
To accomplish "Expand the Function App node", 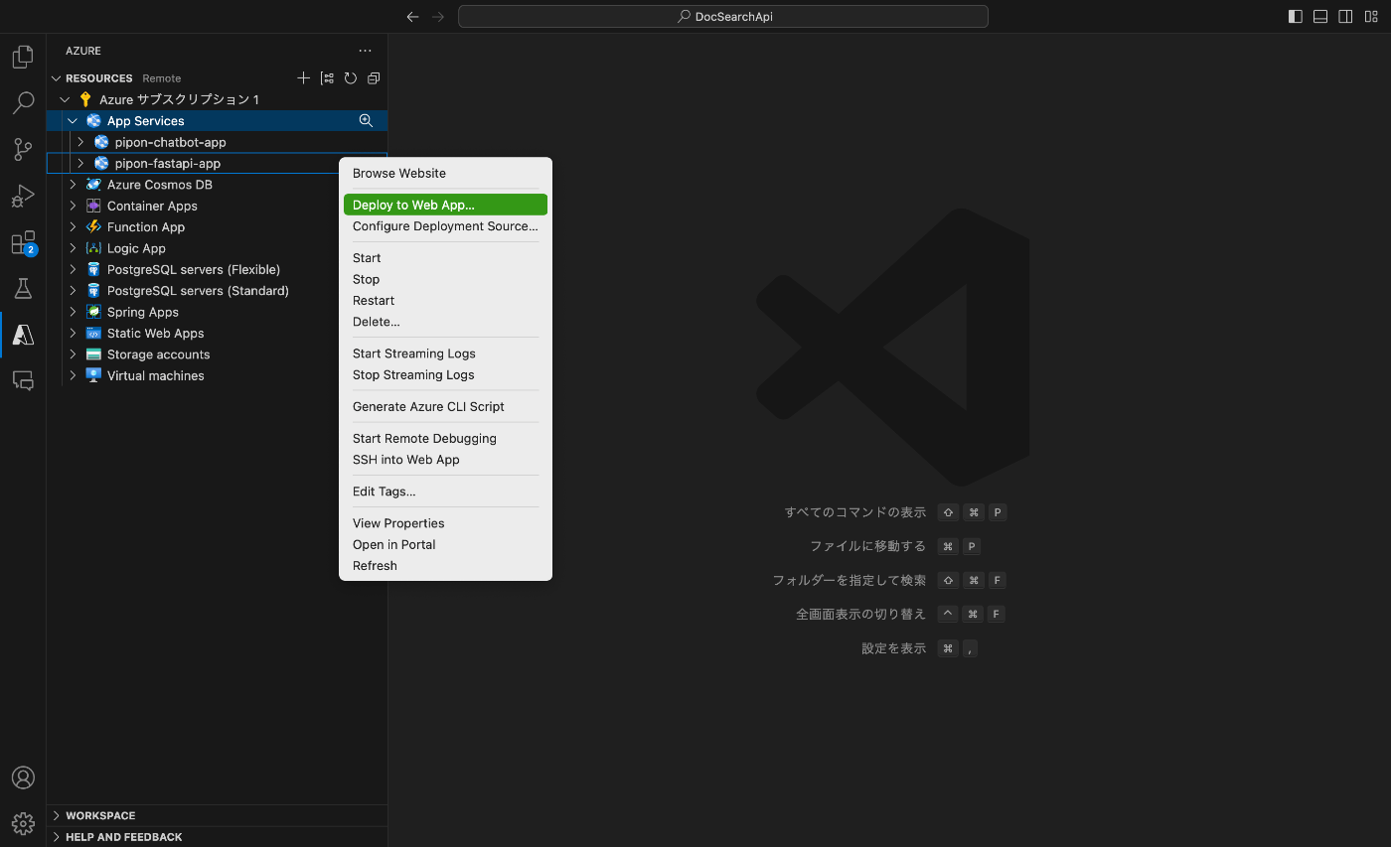I will click(x=73, y=227).
